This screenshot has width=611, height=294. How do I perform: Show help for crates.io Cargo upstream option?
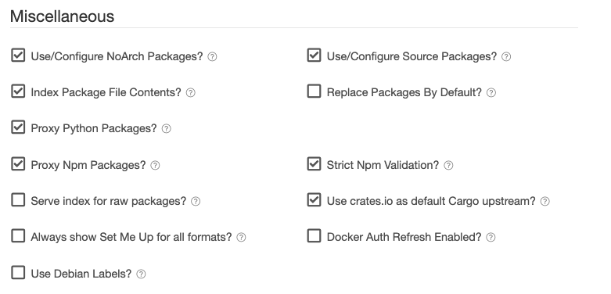[x=545, y=201]
